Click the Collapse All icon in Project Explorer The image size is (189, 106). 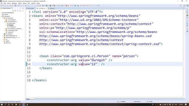point(13,11)
